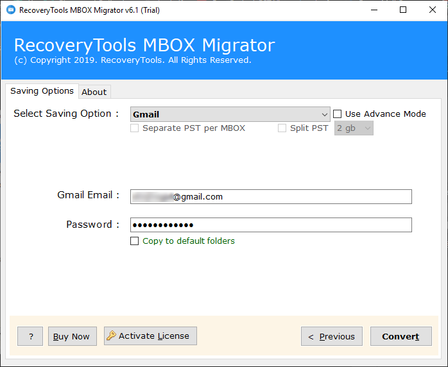
Task: Expand the 2 gb split size dropdown
Action: tap(354, 128)
